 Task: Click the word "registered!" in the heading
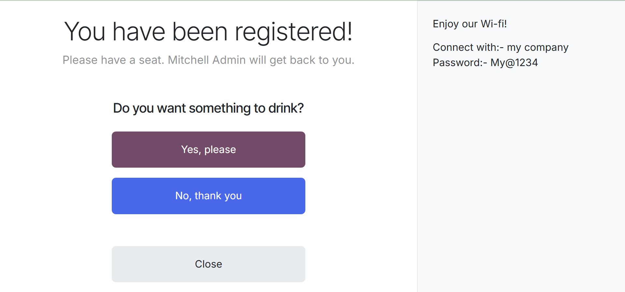click(294, 32)
